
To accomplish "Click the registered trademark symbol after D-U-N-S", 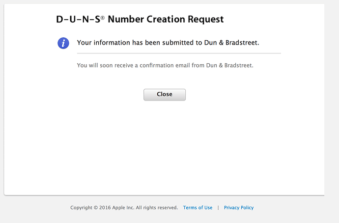I will coord(103,18).
